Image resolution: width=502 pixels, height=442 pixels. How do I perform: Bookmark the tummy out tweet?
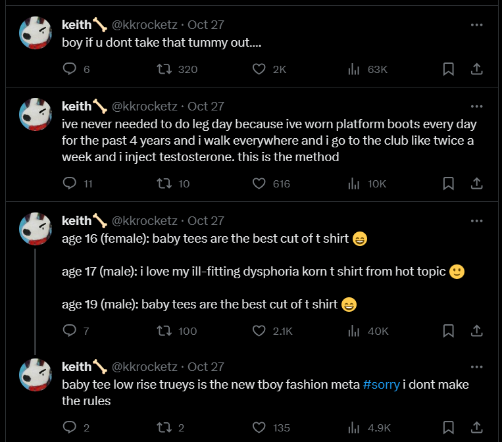448,69
